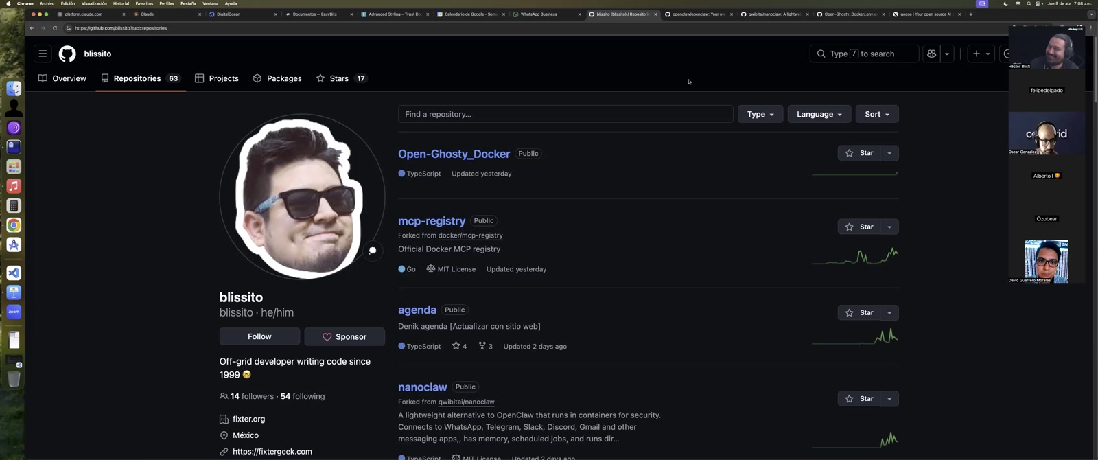Star the mcp-registry repository

click(859, 227)
